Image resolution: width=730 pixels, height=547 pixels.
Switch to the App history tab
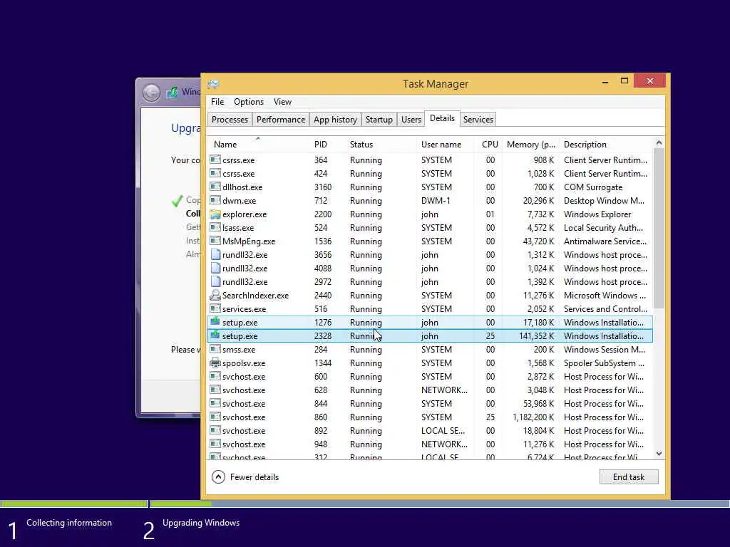point(335,120)
